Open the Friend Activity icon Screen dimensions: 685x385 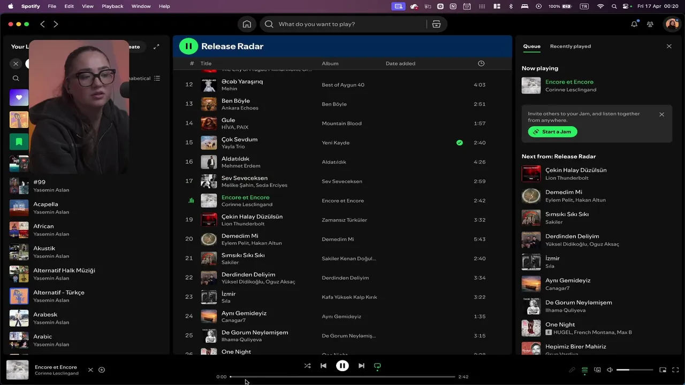point(650,24)
